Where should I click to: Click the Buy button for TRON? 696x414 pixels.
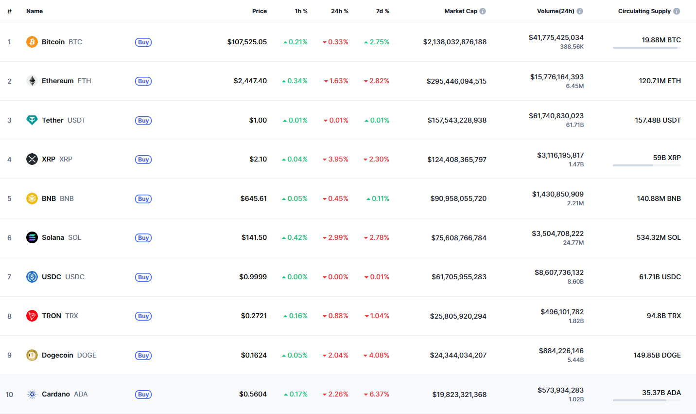tap(143, 316)
